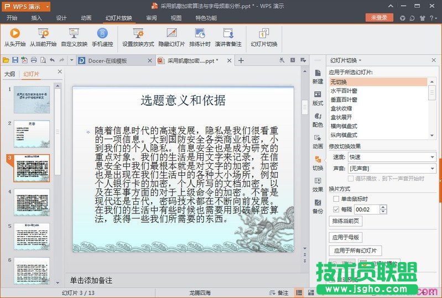Open the 配色 color scheme sidebar panel
Screen dimensions: 442x298
pos(318,120)
